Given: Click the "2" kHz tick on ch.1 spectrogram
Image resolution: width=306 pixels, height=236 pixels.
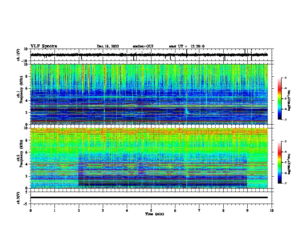Looking at the screenshot, I should [27, 112].
